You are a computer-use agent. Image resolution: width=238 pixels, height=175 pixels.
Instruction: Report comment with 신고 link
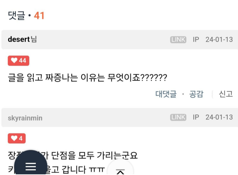(226, 94)
